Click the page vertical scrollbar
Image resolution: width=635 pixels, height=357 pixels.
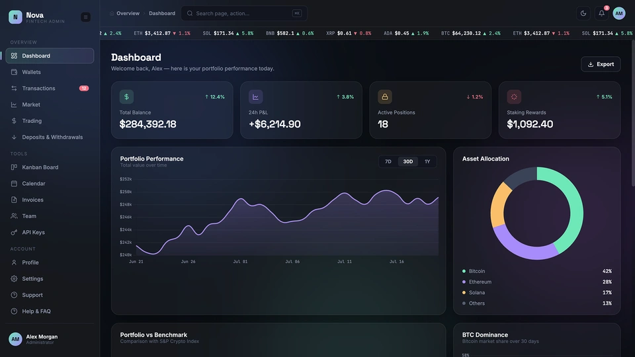tap(633, 113)
